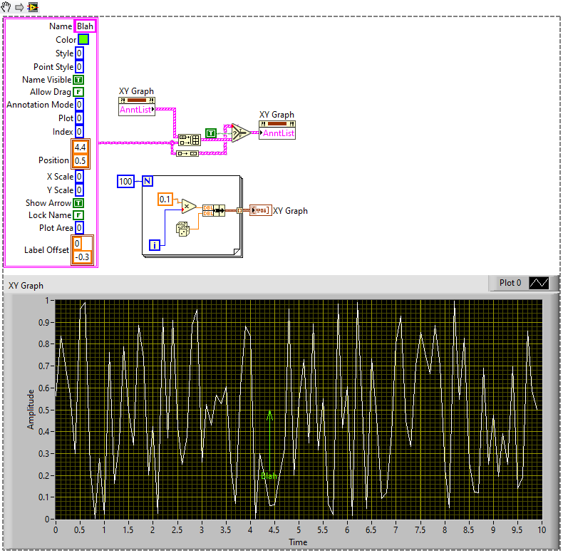
Task: Click the Style numeric constant
Action: point(79,53)
